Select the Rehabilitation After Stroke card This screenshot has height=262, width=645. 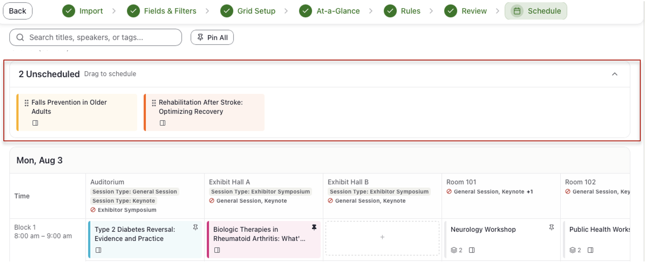click(x=204, y=112)
